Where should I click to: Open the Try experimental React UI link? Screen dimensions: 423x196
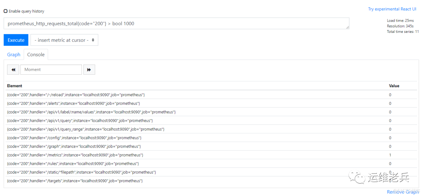point(392,9)
